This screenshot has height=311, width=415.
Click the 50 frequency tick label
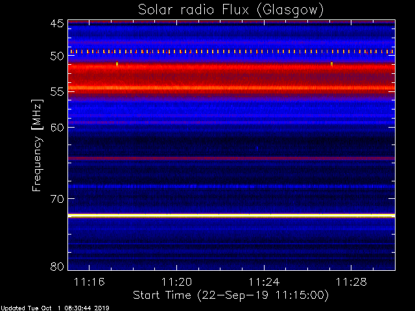pyautogui.click(x=57, y=56)
